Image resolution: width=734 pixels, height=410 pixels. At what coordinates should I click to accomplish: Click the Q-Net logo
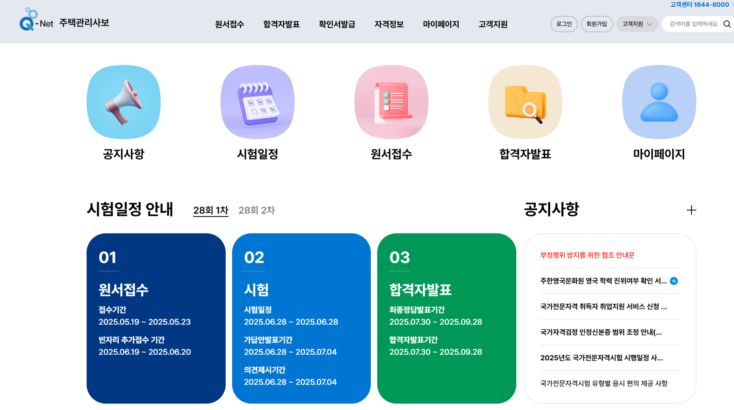pos(36,19)
